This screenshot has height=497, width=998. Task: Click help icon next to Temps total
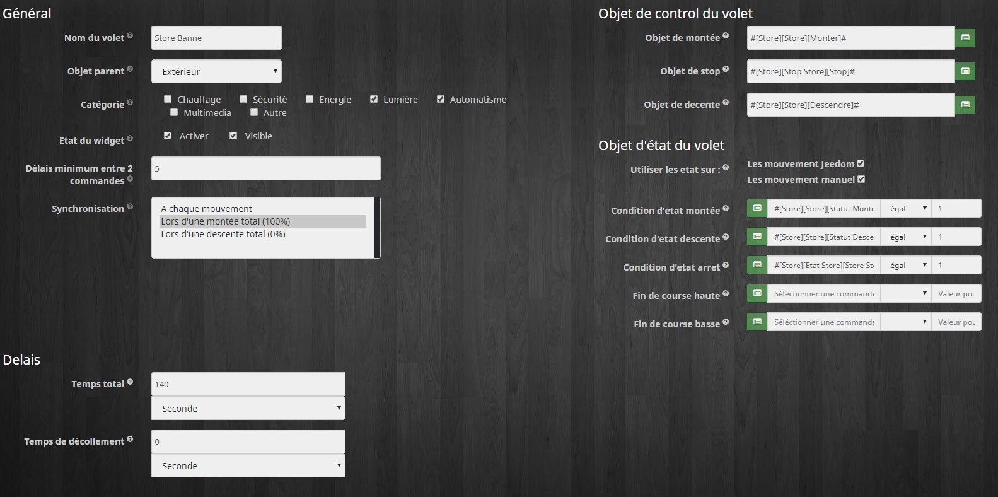pyautogui.click(x=130, y=382)
